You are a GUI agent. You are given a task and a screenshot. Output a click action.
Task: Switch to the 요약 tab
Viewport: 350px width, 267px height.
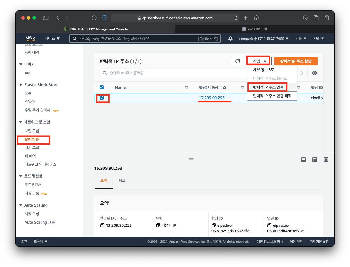coord(104,181)
